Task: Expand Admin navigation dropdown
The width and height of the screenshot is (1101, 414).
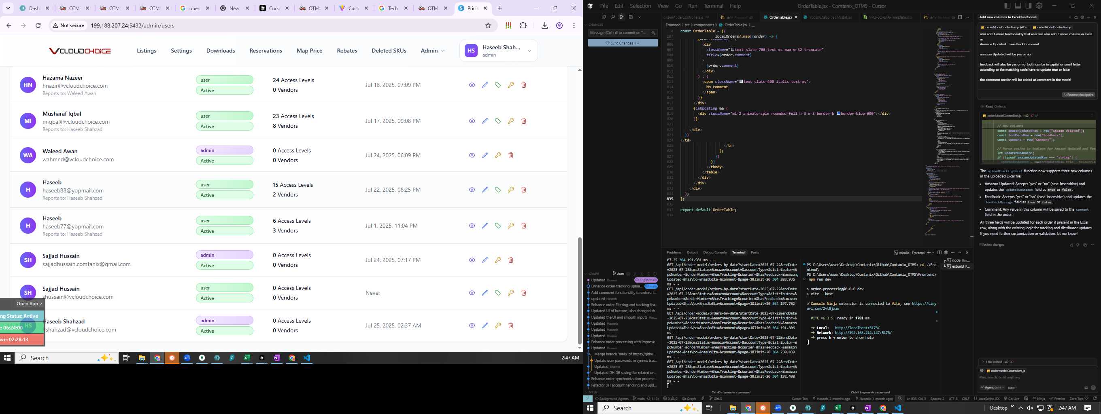Action: 433,51
